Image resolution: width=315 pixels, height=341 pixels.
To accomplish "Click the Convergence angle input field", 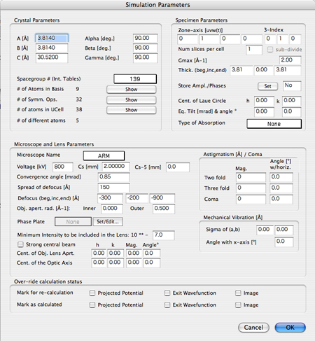I will click(113, 177).
